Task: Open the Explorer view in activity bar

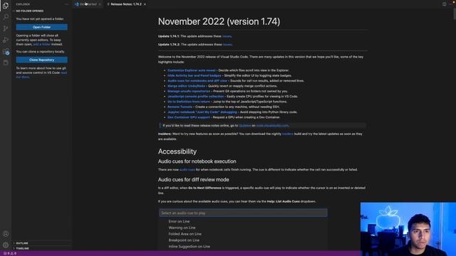Action: coord(6,6)
